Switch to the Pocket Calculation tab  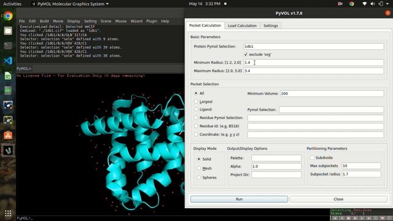205,26
